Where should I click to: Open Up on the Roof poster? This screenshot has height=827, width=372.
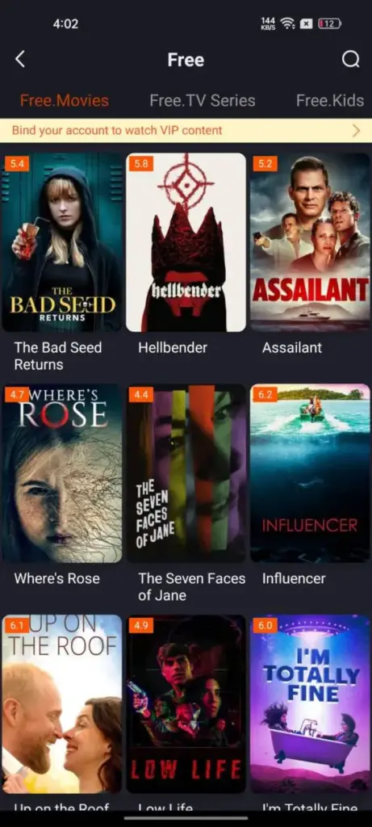(x=61, y=703)
